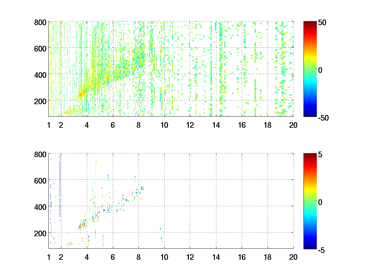Select x-axis tick '1' under top plot
Screen dimensions: 372x279
click(x=49, y=125)
